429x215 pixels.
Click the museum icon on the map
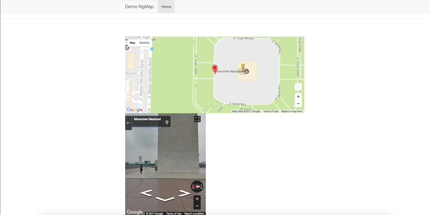coord(127,47)
